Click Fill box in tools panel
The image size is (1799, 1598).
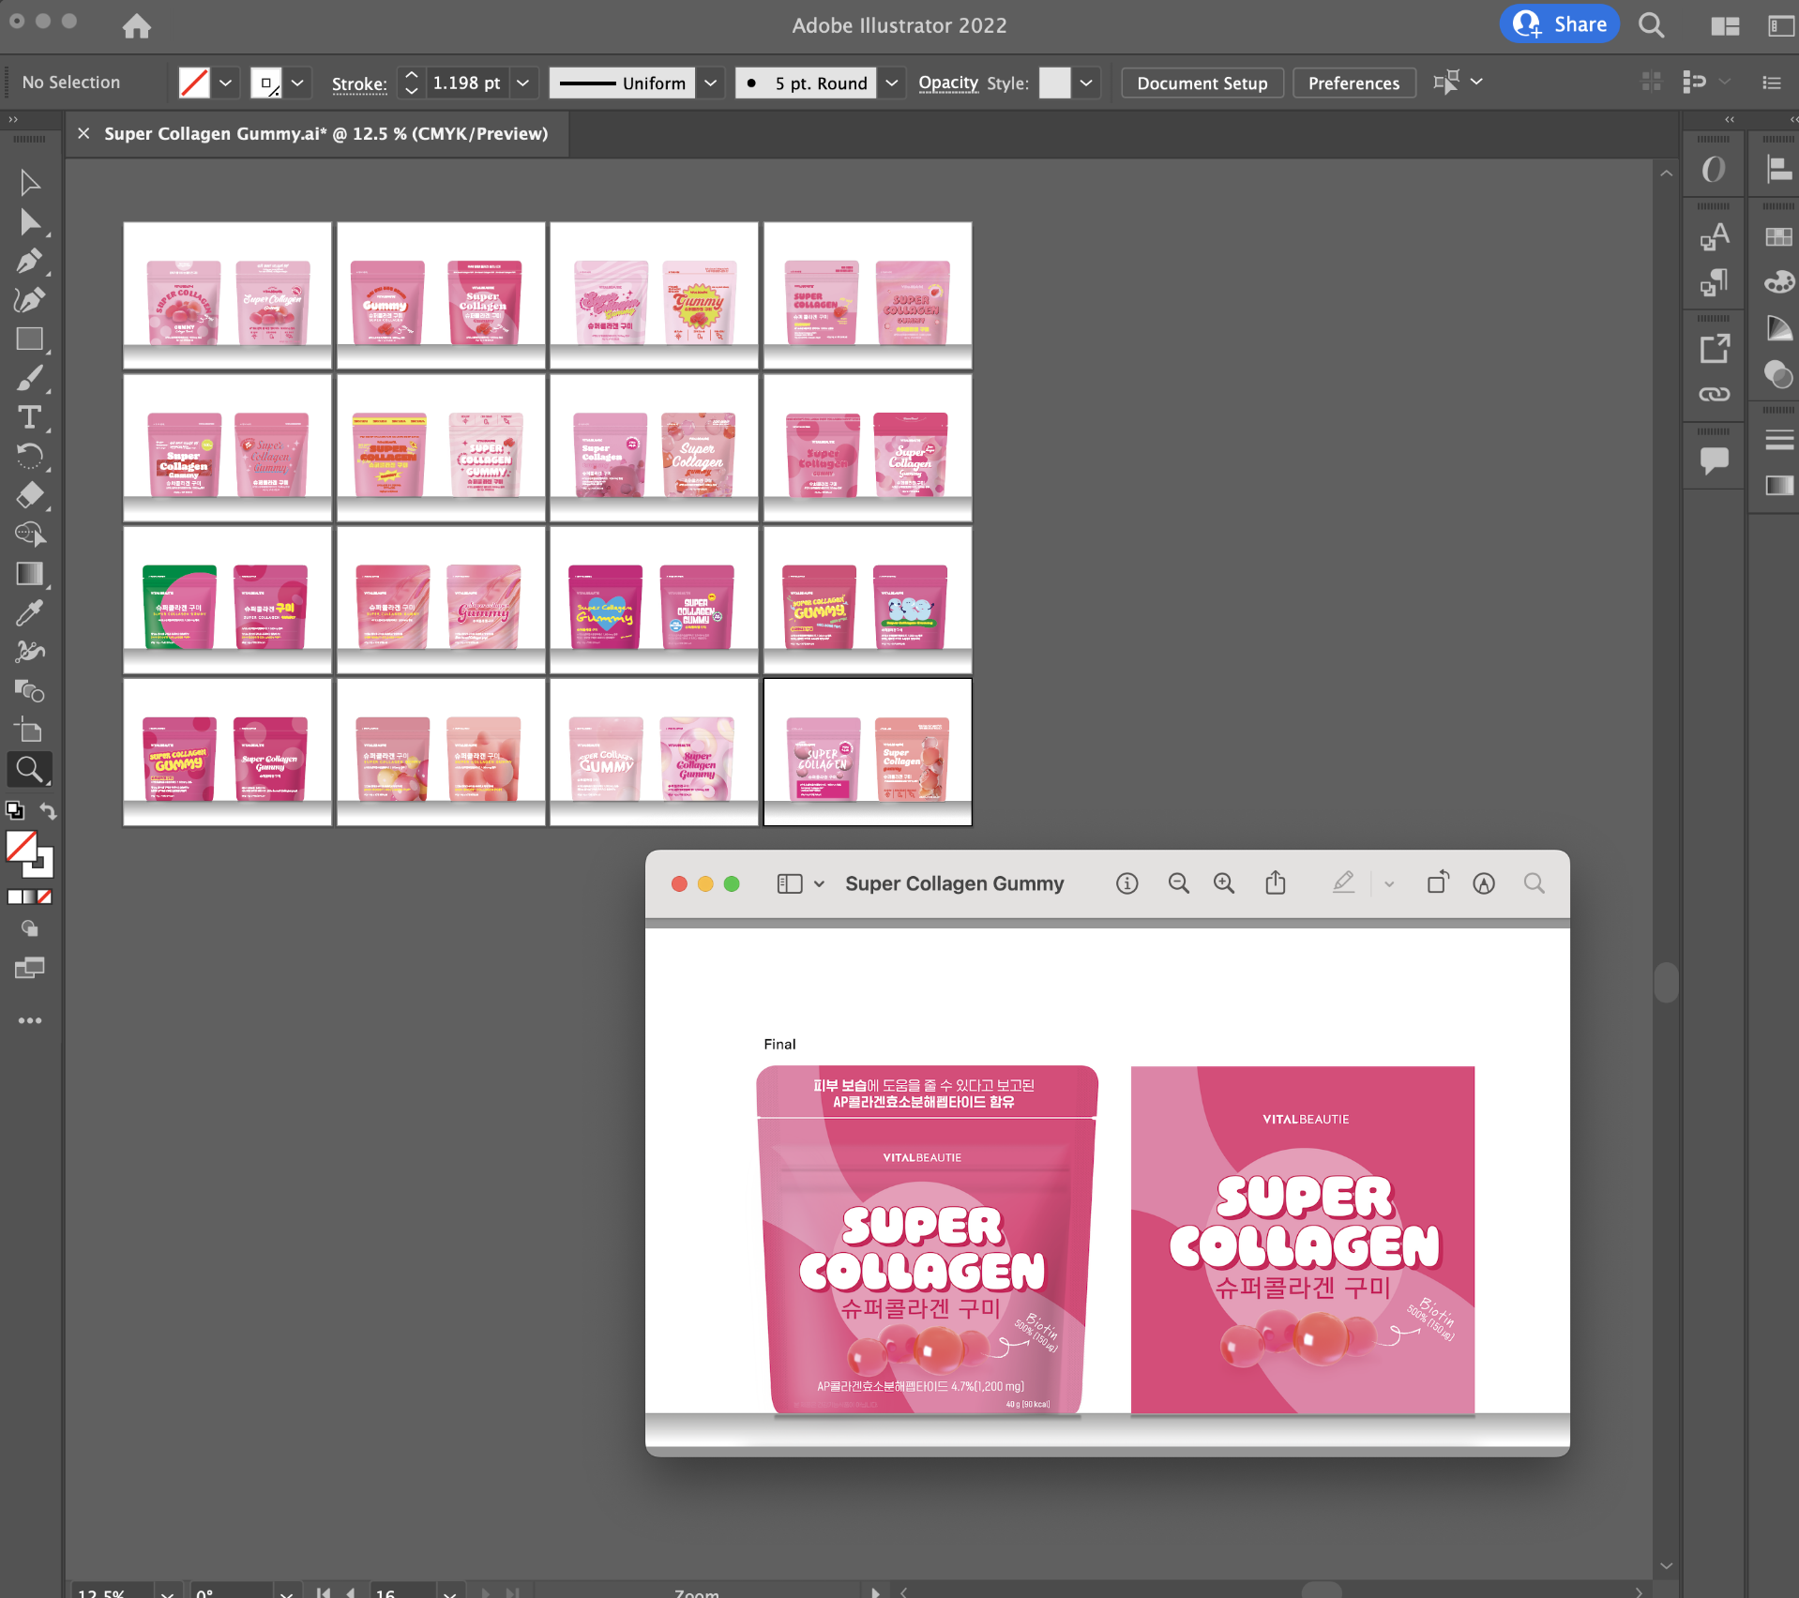tap(22, 847)
